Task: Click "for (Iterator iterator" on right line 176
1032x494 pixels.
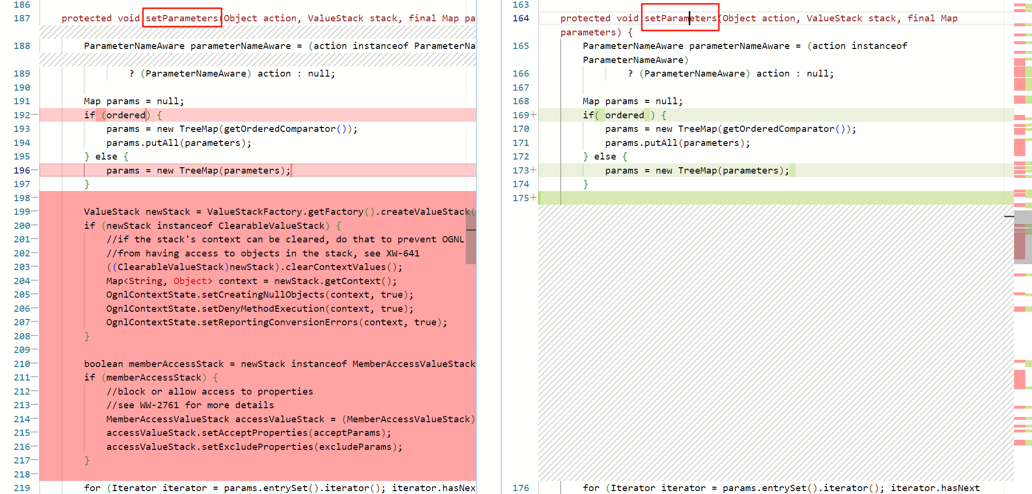Action: (644, 488)
